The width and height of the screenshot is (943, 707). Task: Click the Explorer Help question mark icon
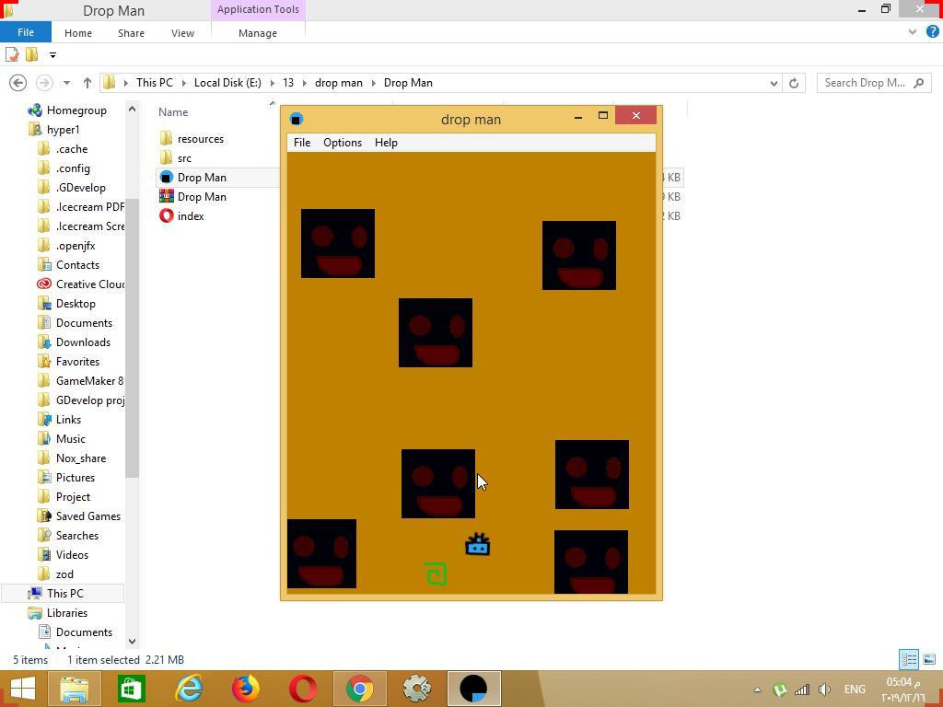[932, 32]
